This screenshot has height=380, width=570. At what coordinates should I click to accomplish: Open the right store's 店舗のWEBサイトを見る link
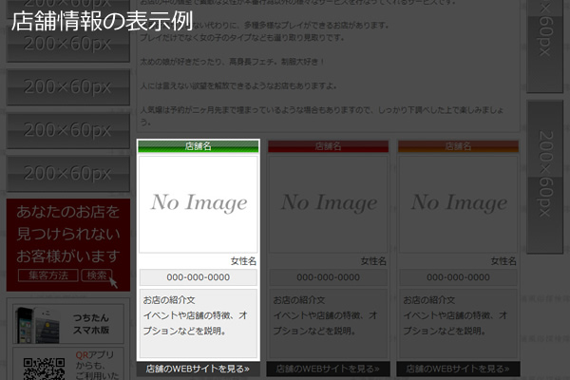459,369
